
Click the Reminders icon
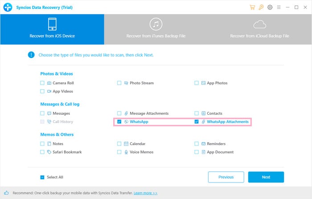203,144
